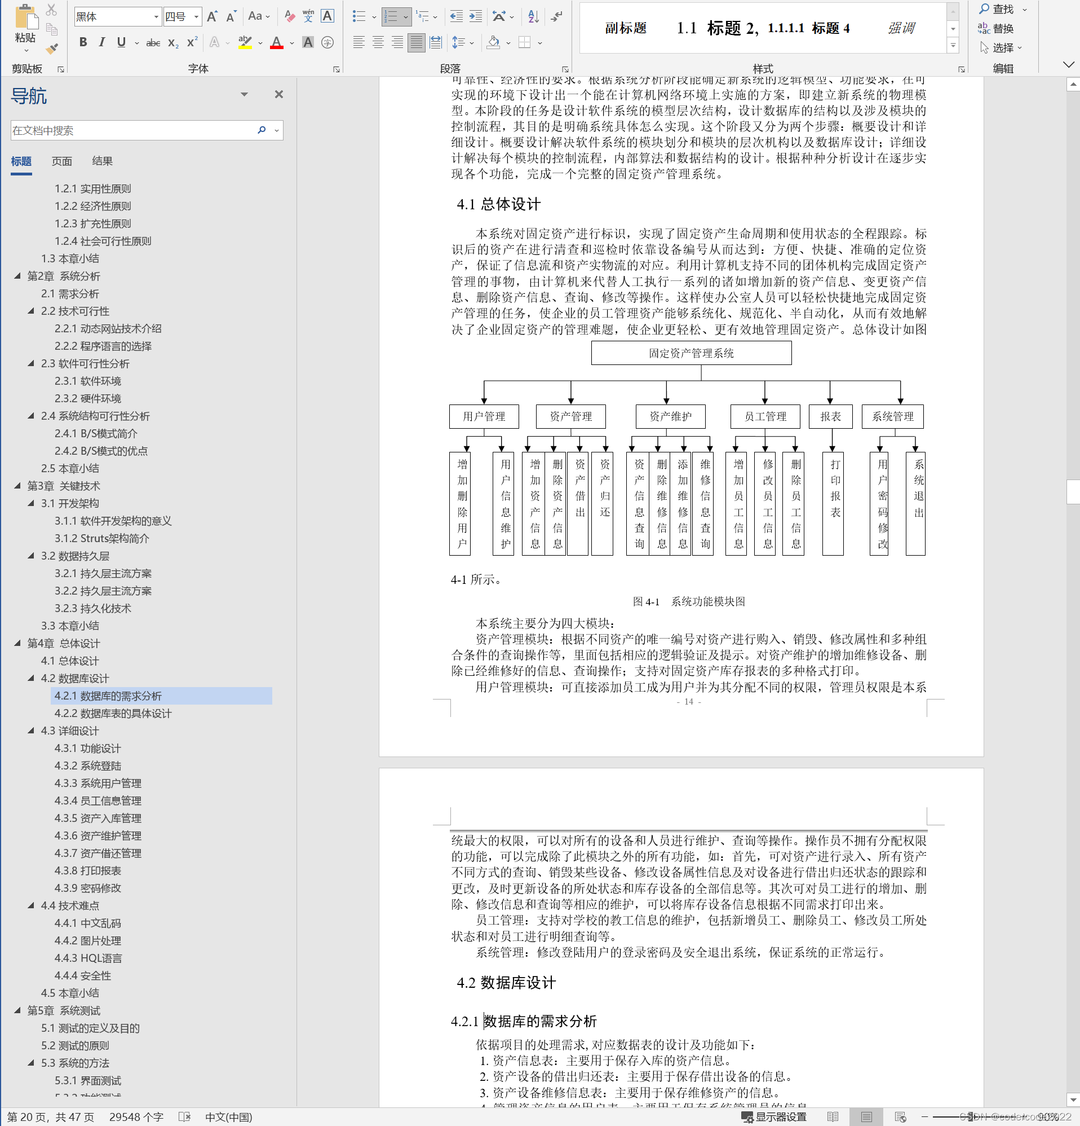Toggle justify alignment
The width and height of the screenshot is (1080, 1126).
click(416, 42)
